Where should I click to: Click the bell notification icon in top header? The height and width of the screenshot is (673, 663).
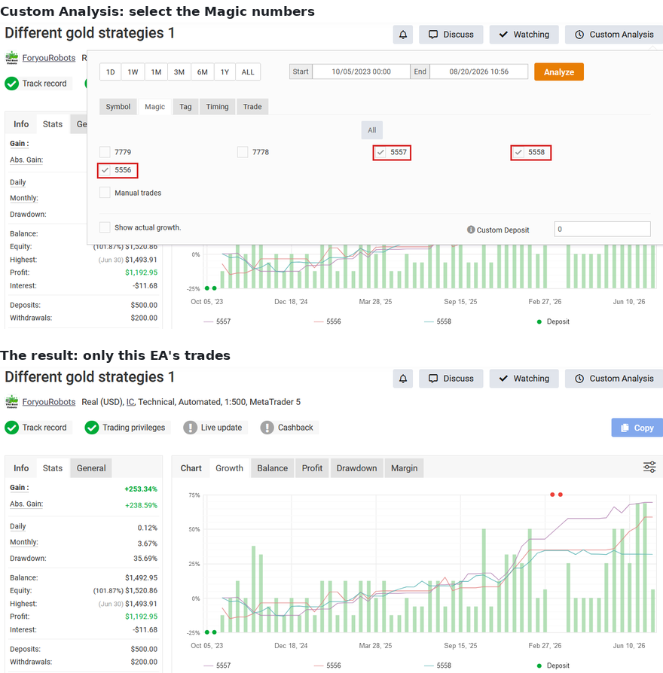402,35
